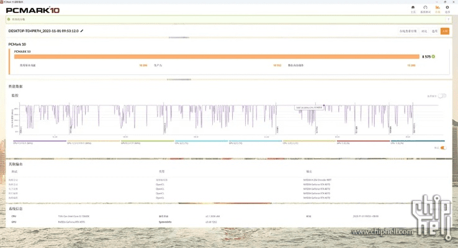Toggle the switch above the monitoring chart
This screenshot has height=248, width=458.
pos(442,96)
